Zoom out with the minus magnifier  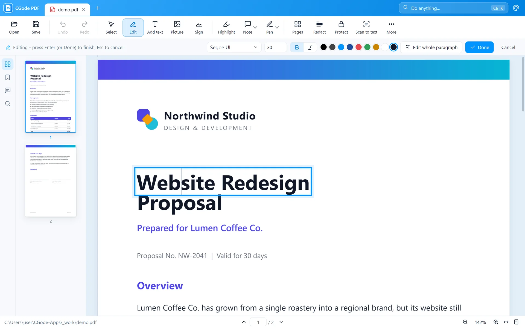[465, 322]
